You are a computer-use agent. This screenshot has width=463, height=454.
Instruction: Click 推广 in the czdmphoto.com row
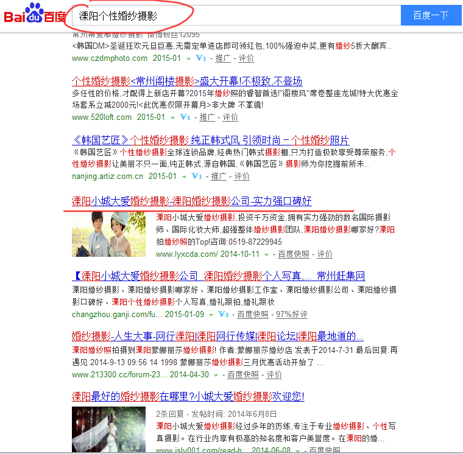pos(222,58)
